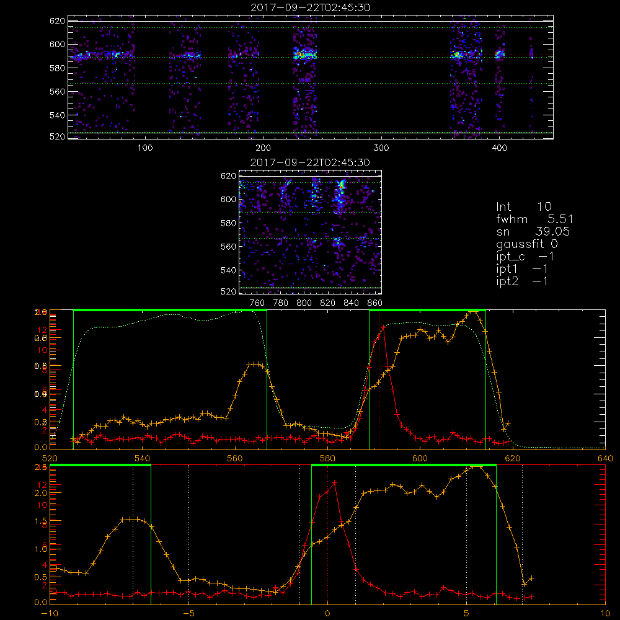
Task: Click y-axis label 580 on the top image
Action: [57, 68]
